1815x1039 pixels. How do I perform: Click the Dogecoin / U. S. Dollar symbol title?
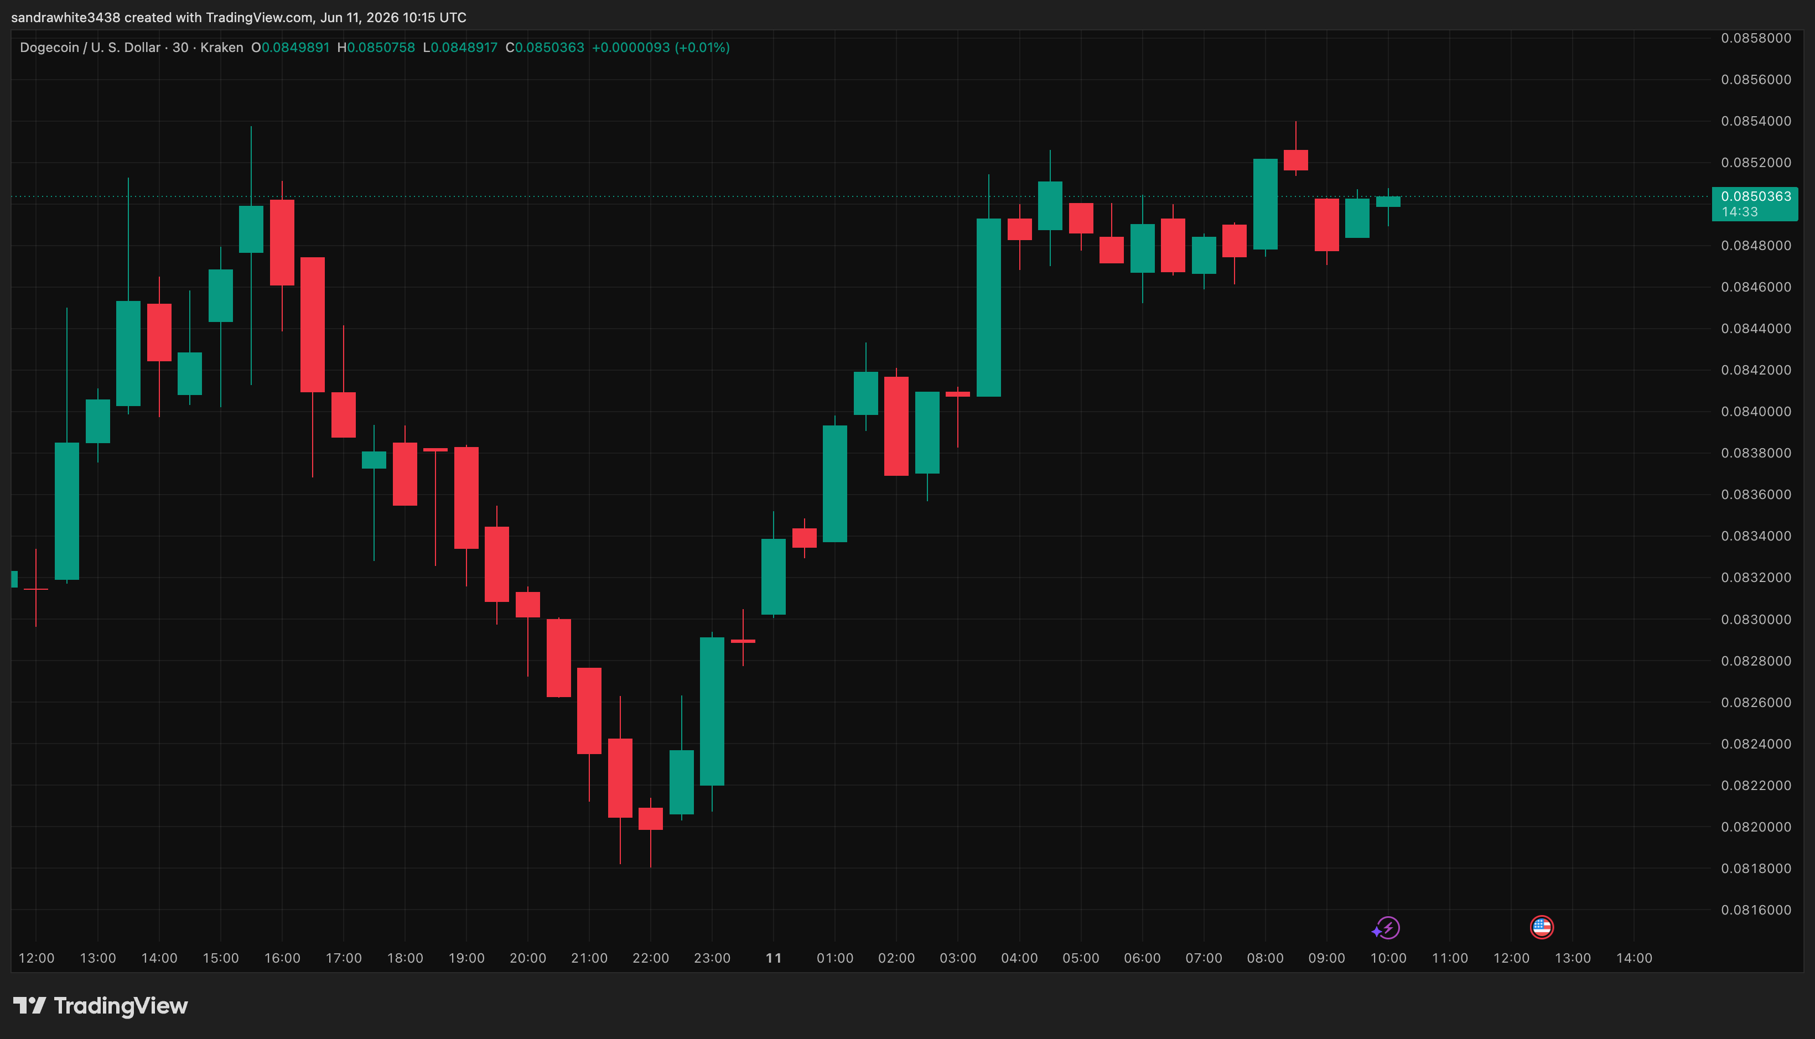(90, 47)
